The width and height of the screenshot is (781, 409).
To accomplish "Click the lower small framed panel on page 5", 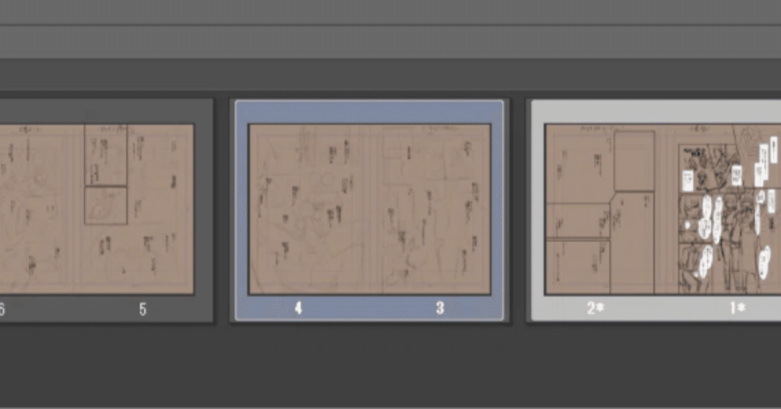I will pyautogui.click(x=106, y=206).
